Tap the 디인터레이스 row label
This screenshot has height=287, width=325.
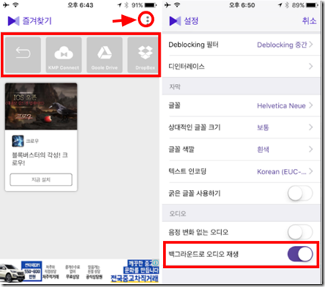[x=186, y=67]
